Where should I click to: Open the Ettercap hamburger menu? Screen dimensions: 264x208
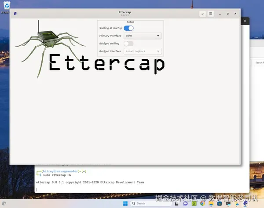[211, 14]
